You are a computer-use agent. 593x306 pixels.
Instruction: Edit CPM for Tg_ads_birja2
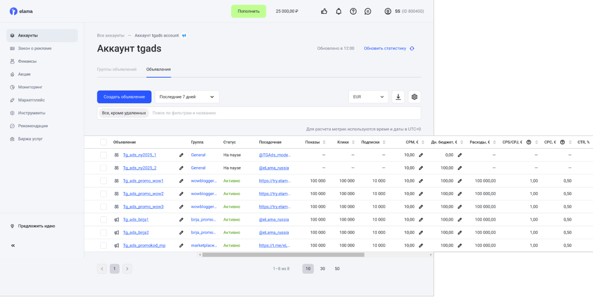[421, 232]
